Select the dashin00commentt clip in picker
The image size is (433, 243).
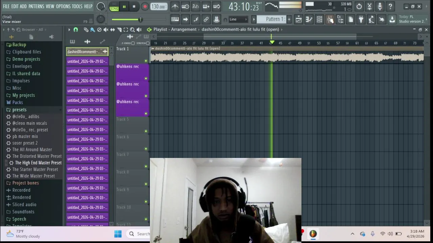[x=87, y=52]
